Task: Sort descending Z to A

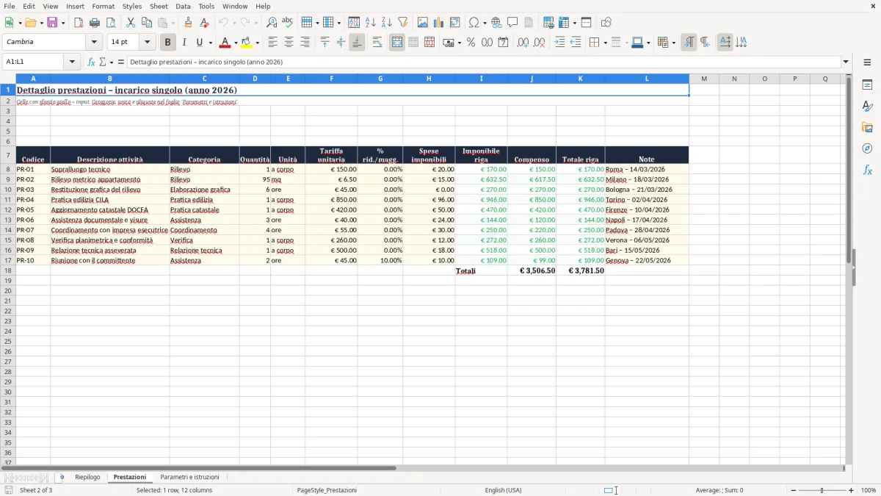Action: click(387, 23)
